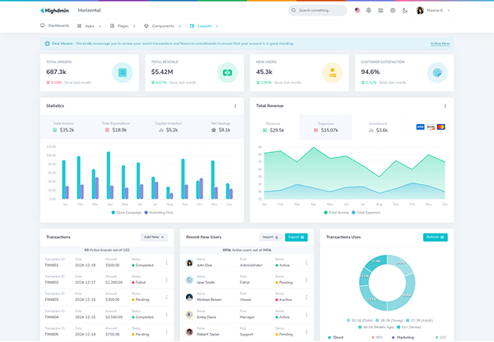This screenshot has width=494, height=342.
Task: Open options for transaction TXN001
Action: pos(166,263)
